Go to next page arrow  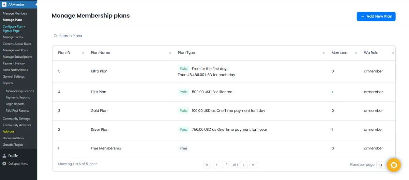pyautogui.click(x=244, y=165)
